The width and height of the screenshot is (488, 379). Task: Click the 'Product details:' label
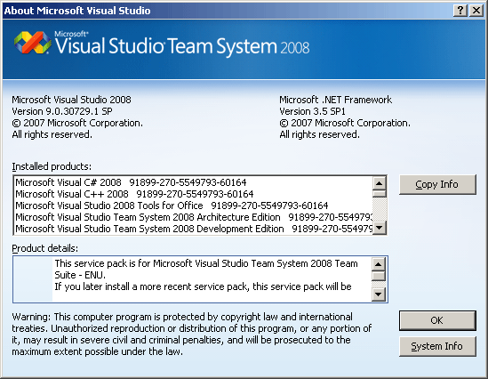tap(44, 248)
